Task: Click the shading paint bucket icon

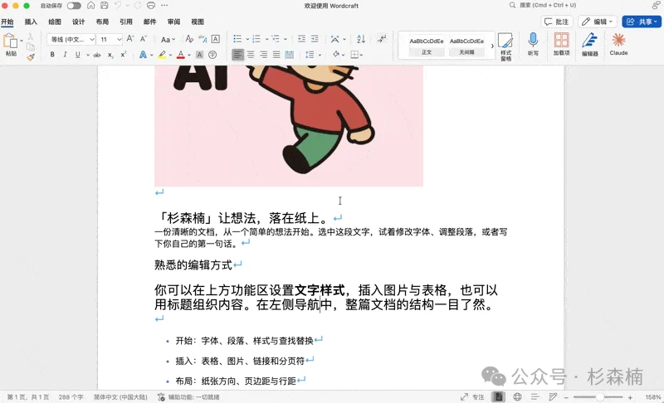Action: coord(336,55)
